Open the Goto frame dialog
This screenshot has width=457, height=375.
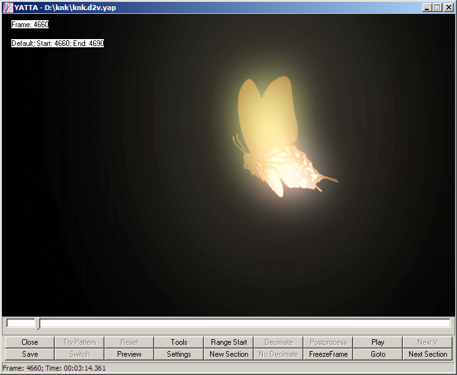tap(378, 354)
